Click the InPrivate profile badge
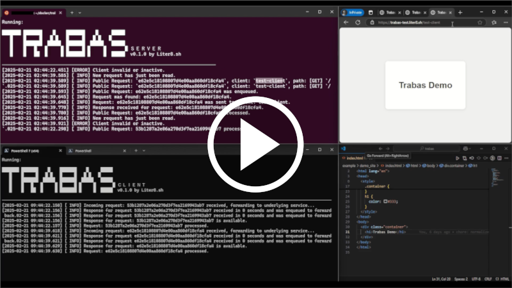 click(353, 12)
